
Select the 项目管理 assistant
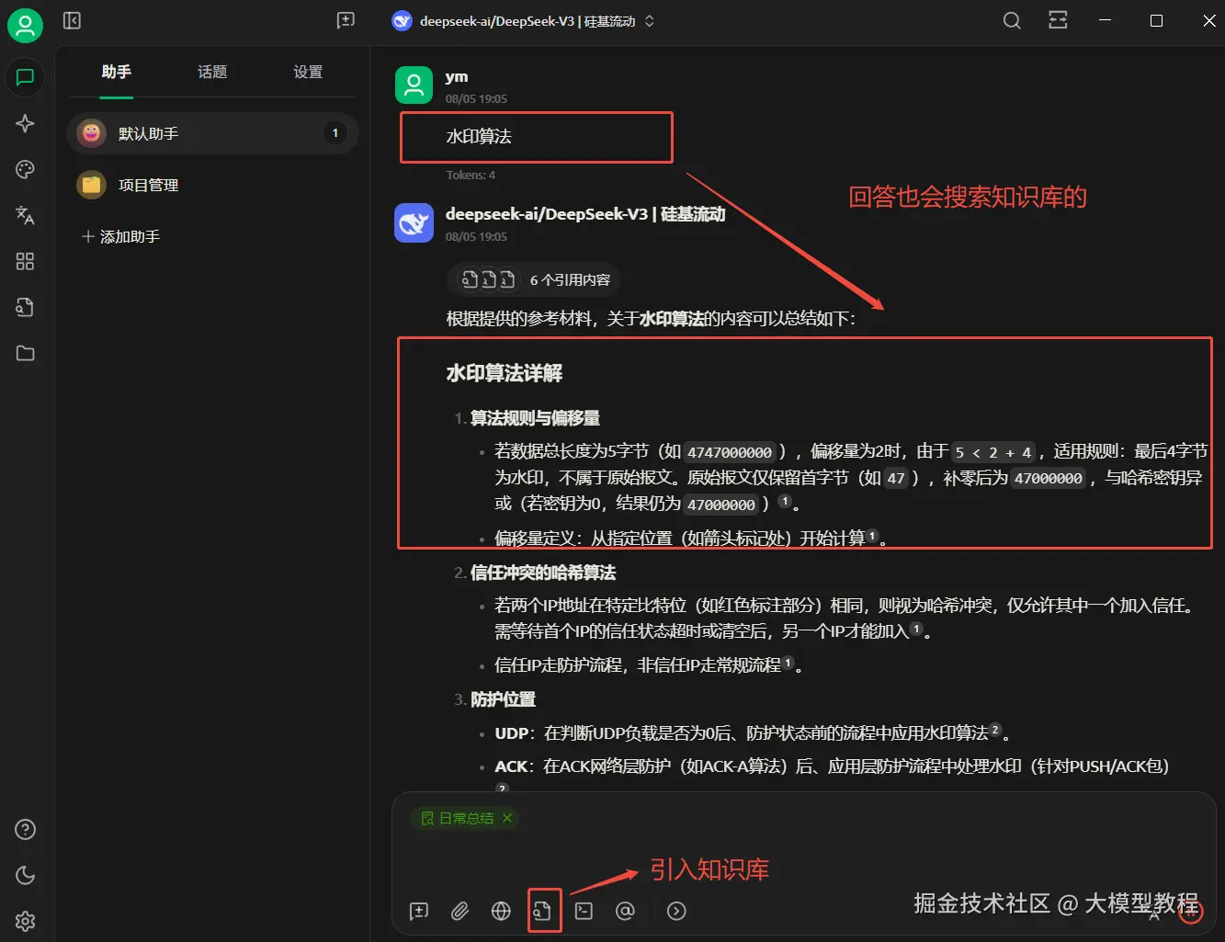(x=147, y=185)
